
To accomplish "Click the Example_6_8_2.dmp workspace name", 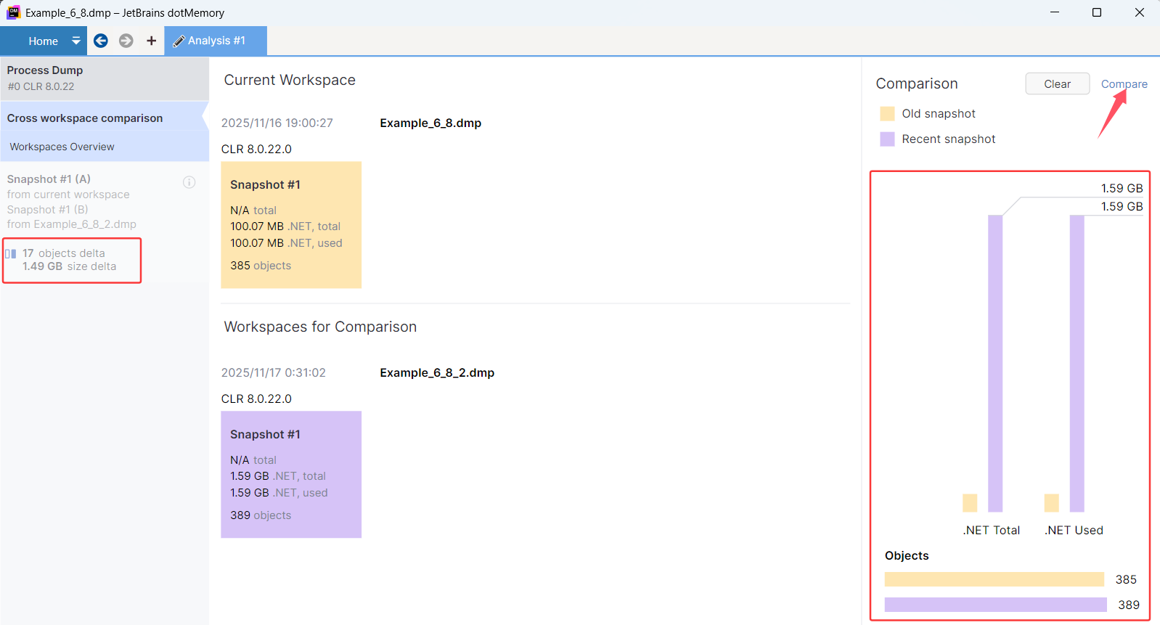I will (437, 372).
